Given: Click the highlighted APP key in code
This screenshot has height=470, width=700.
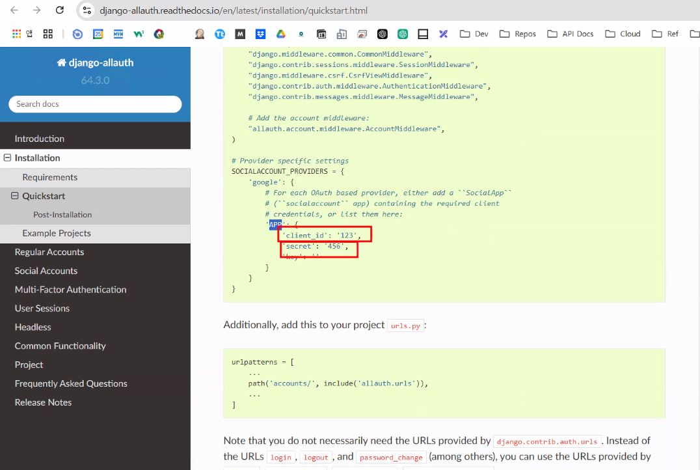Looking at the screenshot, I should (275, 225).
